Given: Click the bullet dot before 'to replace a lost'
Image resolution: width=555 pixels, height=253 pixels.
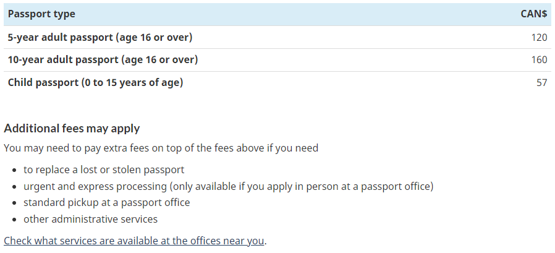Looking at the screenshot, I should [x=14, y=171].
